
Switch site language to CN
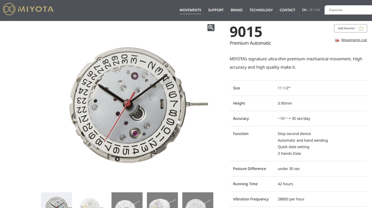(318, 10)
